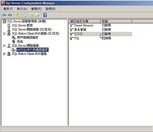
Task: Click the SQL Server 組態管理員 root node icon
Action: tap(4, 21)
